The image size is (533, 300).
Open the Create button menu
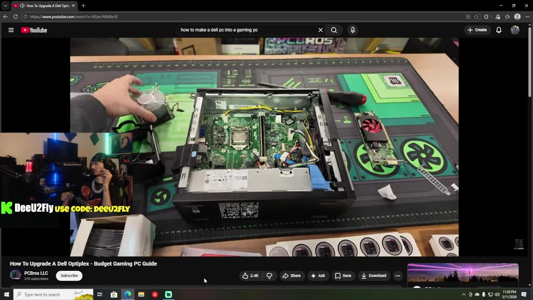click(x=477, y=30)
